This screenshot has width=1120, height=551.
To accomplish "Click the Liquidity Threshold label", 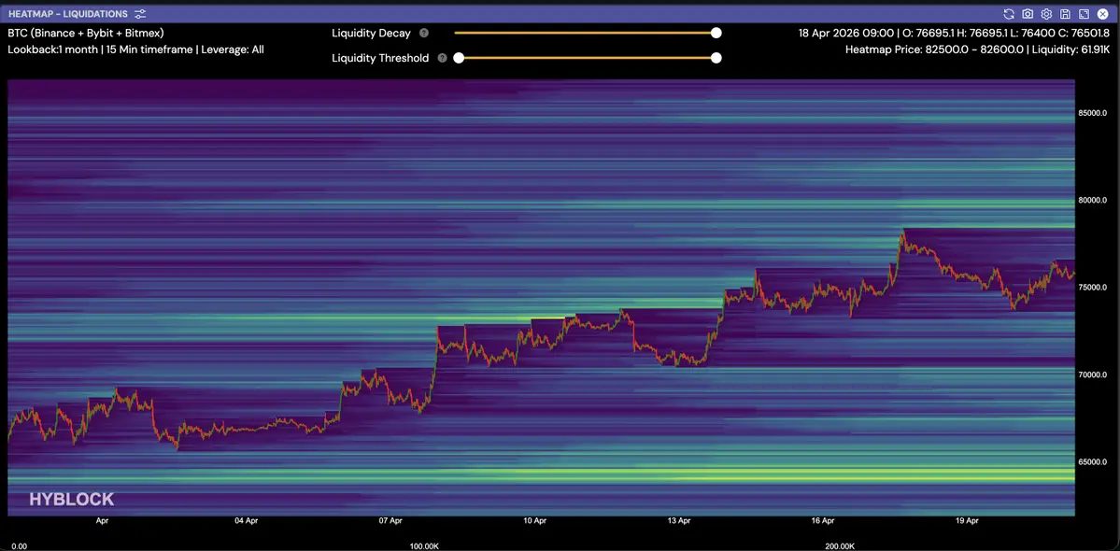I will pos(381,58).
